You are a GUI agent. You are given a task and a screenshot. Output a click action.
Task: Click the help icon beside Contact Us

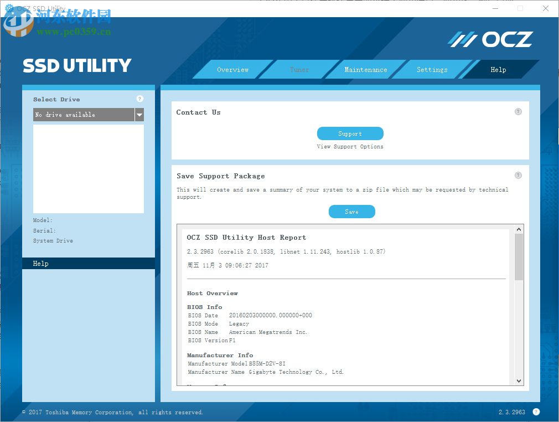click(x=518, y=111)
